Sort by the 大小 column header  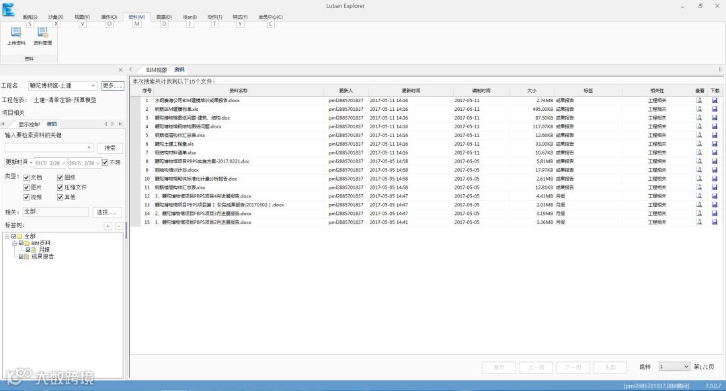(x=532, y=91)
